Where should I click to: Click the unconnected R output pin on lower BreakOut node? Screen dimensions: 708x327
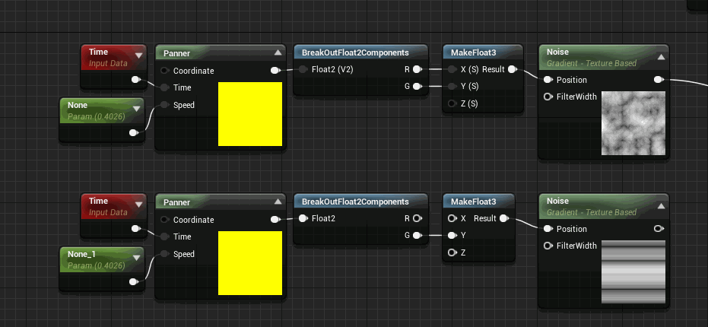tap(417, 218)
